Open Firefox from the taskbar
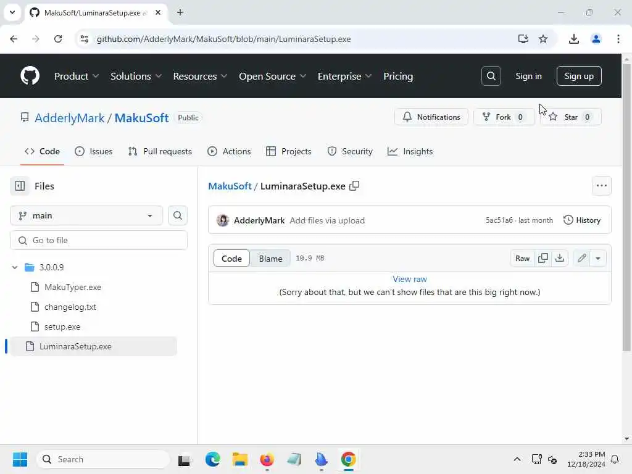This screenshot has height=474, width=632. 267,459
